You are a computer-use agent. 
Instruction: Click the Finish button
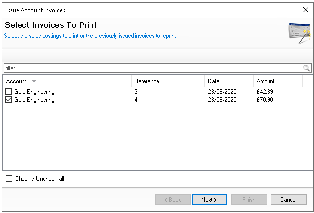(249, 200)
